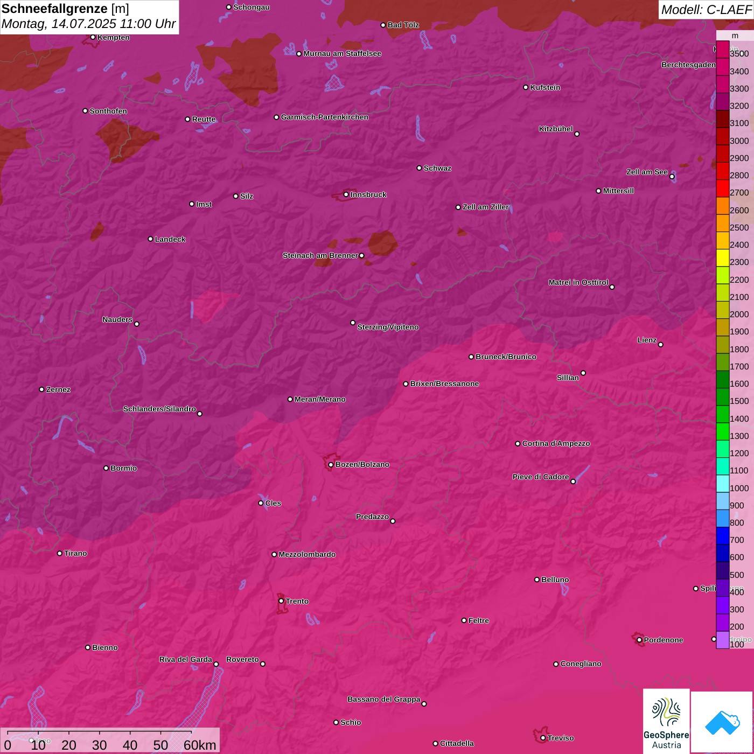Click the Schwaz location dot

pyautogui.click(x=419, y=168)
